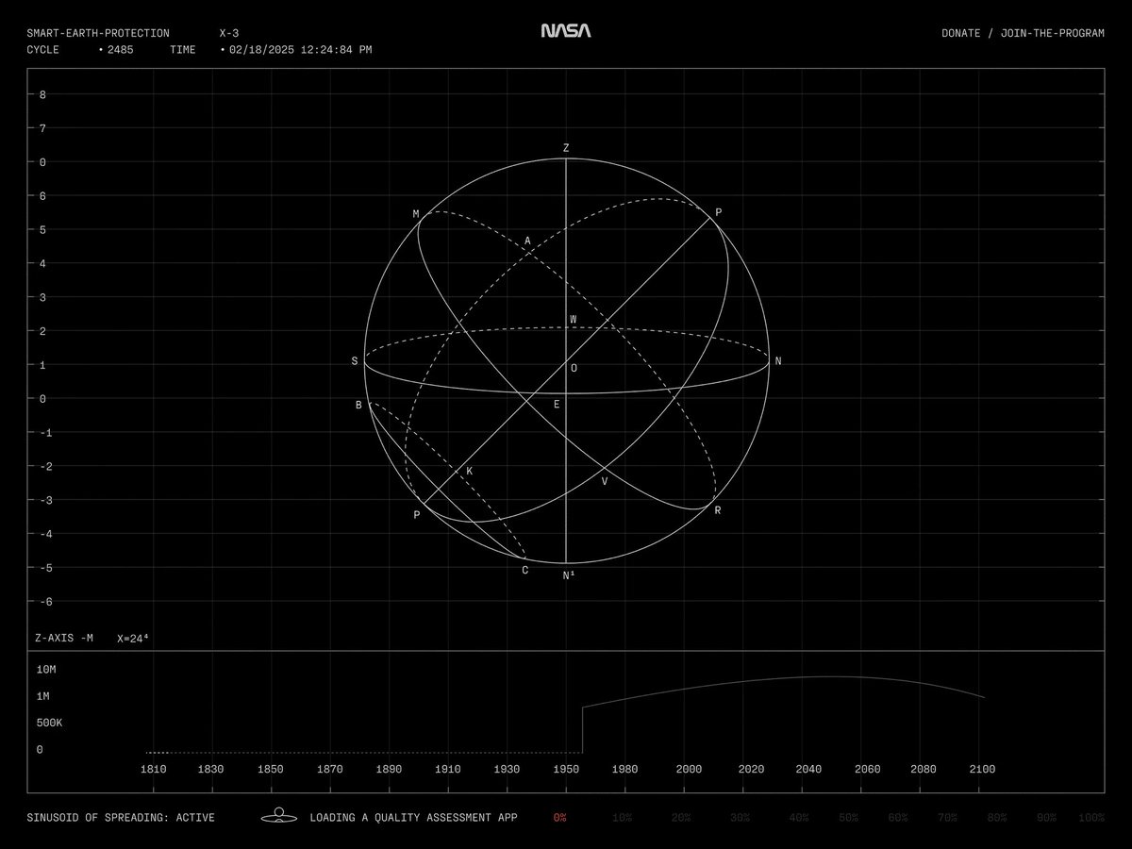Open the DONATE link
Screen dimensions: 1132x849
(960, 33)
